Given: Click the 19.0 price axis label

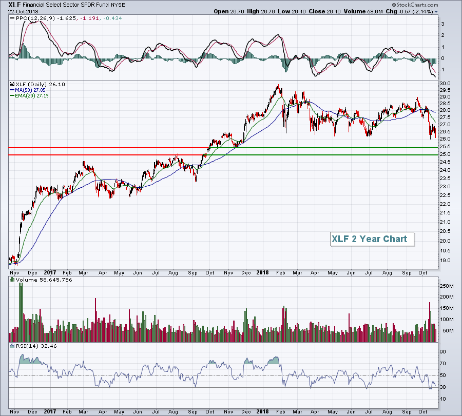Looking at the screenshot, I should tap(445, 261).
